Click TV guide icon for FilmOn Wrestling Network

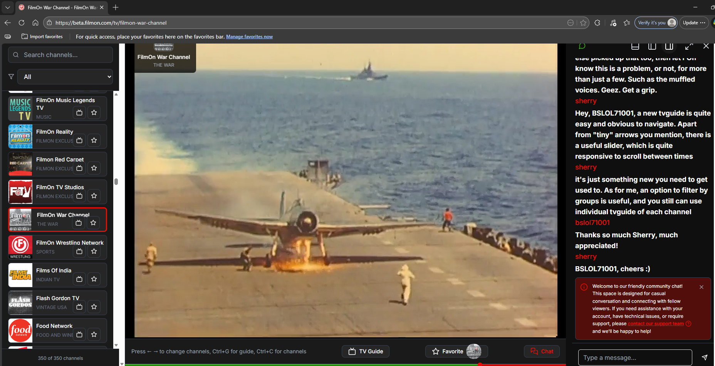(x=79, y=251)
